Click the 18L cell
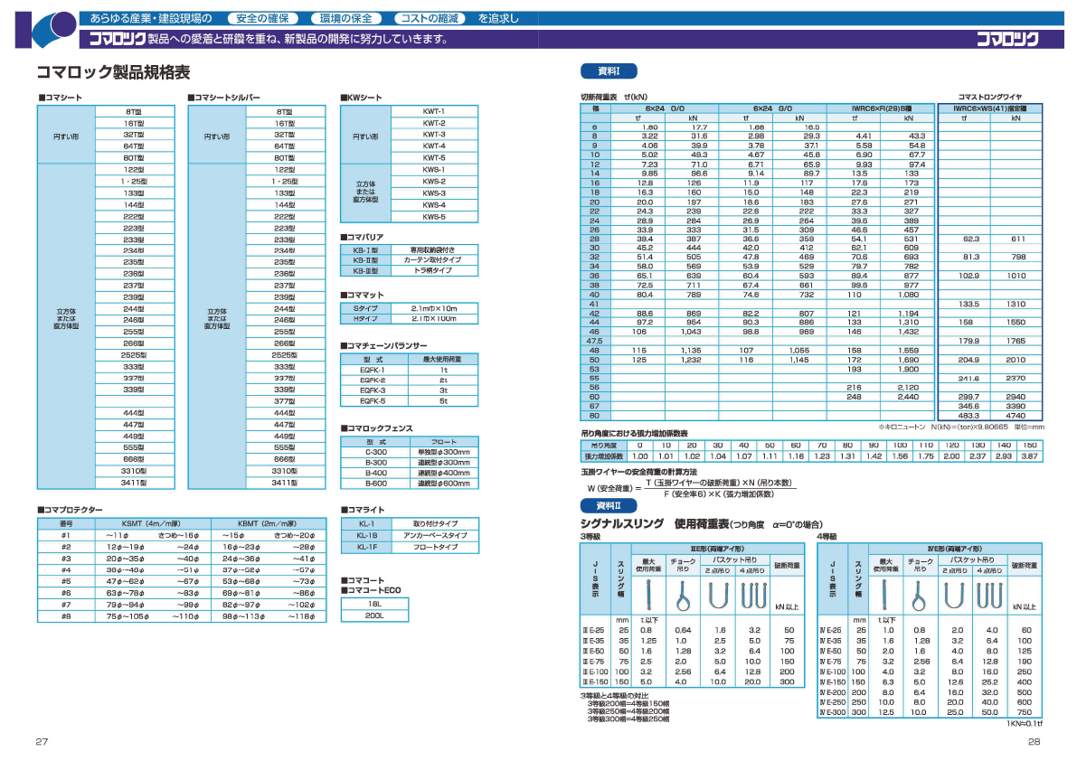This screenshot has width=1077, height=761. tap(375, 605)
